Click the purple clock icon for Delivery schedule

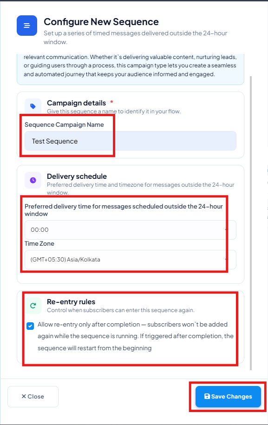pos(33,180)
